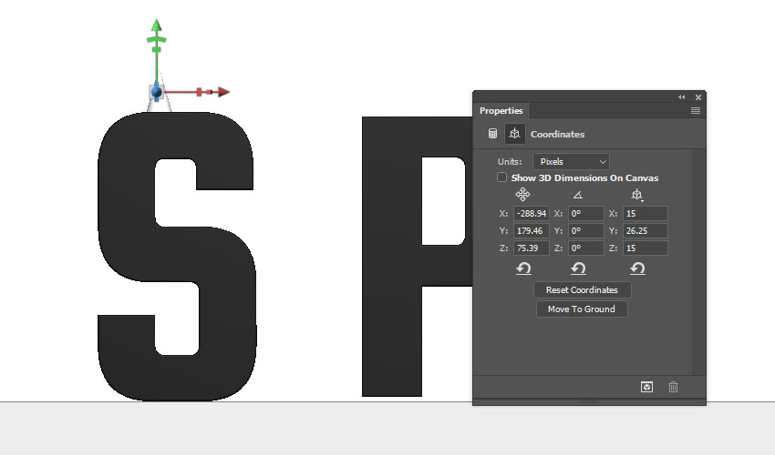Screen dimensions: 775x456
Task: Edit the Z rotation angle field
Action: click(x=585, y=248)
